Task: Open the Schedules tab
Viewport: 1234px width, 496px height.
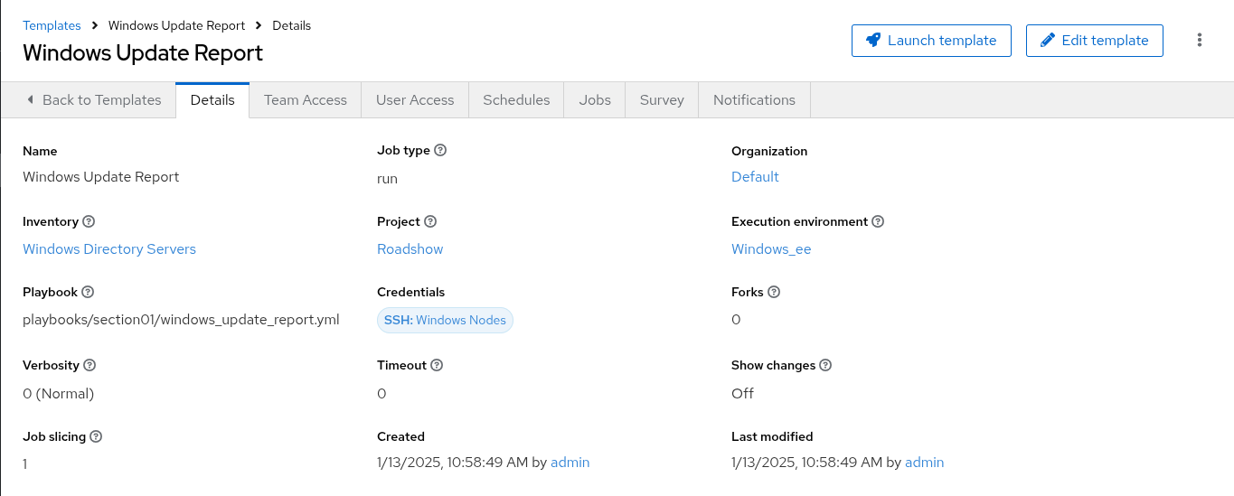Action: click(516, 100)
